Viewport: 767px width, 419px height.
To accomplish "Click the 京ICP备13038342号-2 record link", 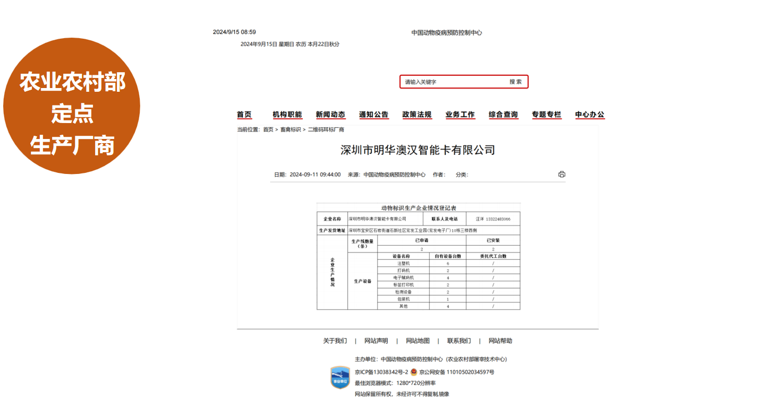I will pyautogui.click(x=381, y=372).
